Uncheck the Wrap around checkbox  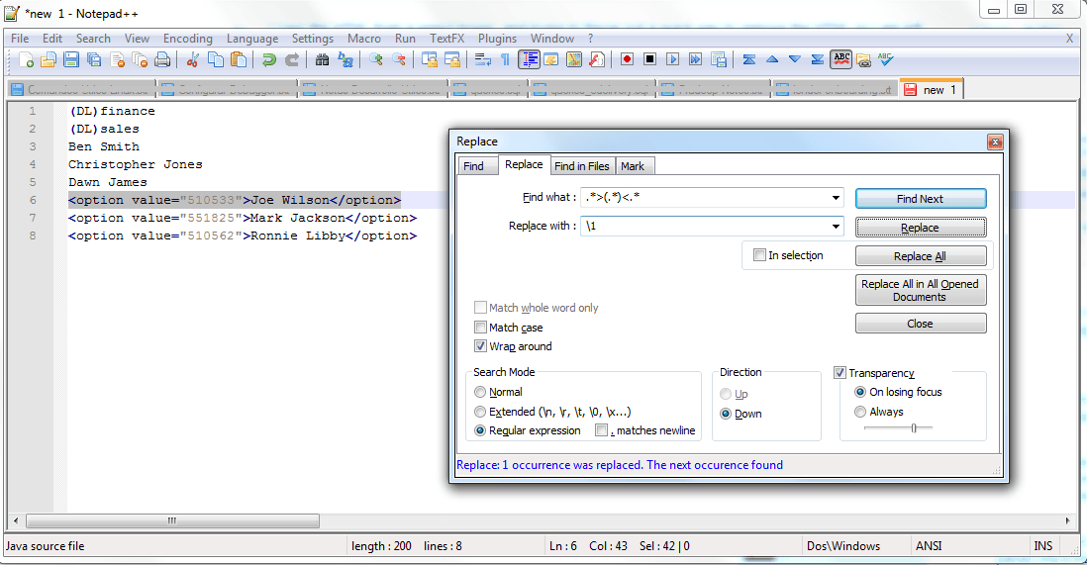(481, 346)
